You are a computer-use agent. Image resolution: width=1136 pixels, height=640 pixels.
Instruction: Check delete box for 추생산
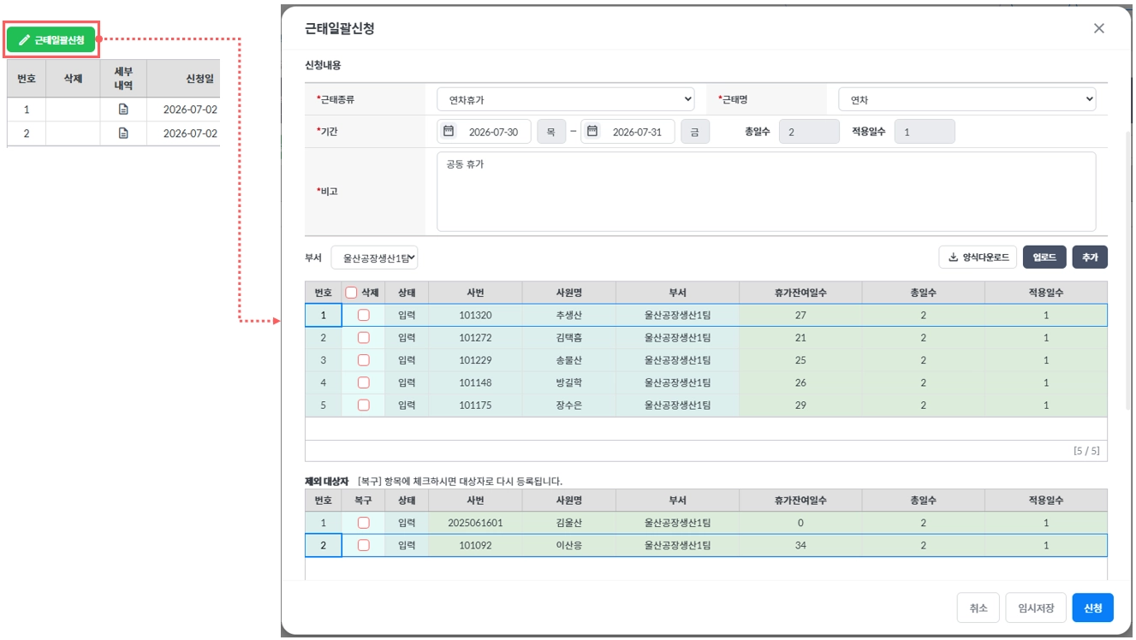tap(364, 315)
